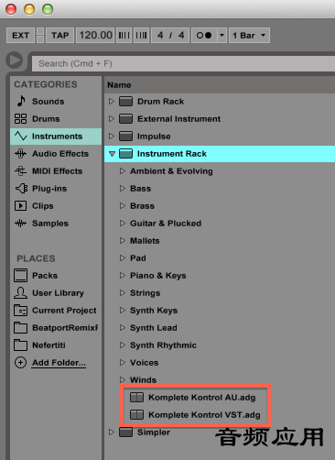Open the Packs place icon
The height and width of the screenshot is (460, 335).
[20, 275]
